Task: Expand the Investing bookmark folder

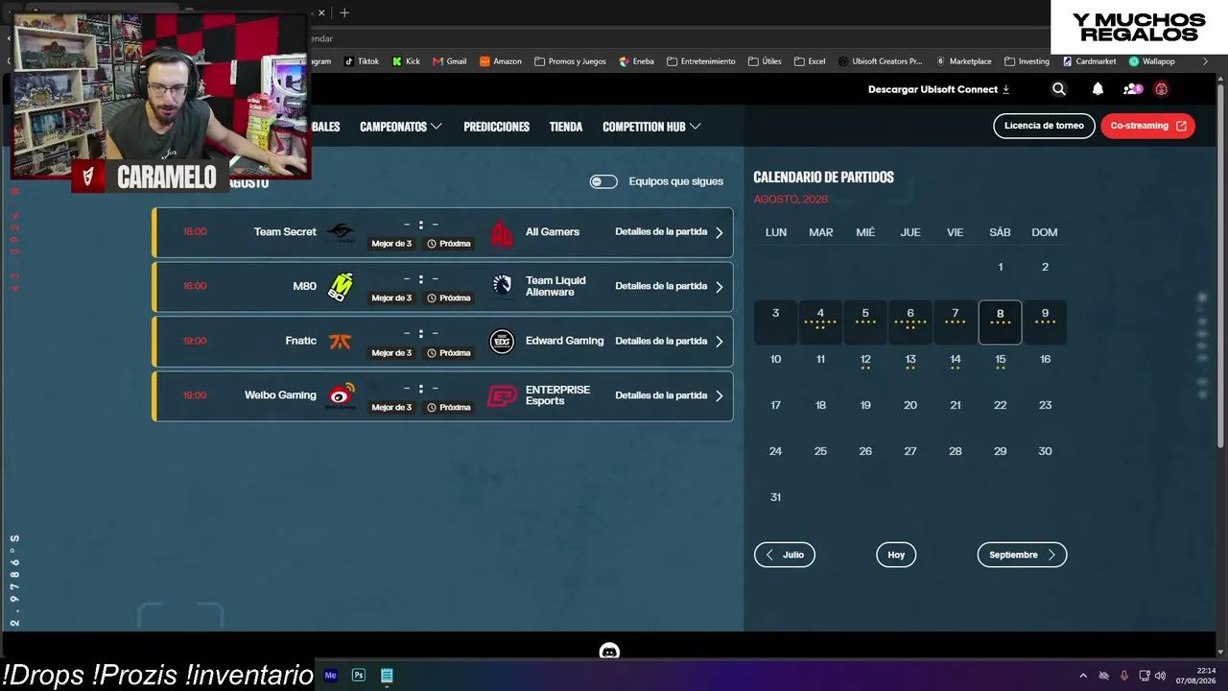Action: click(1027, 61)
